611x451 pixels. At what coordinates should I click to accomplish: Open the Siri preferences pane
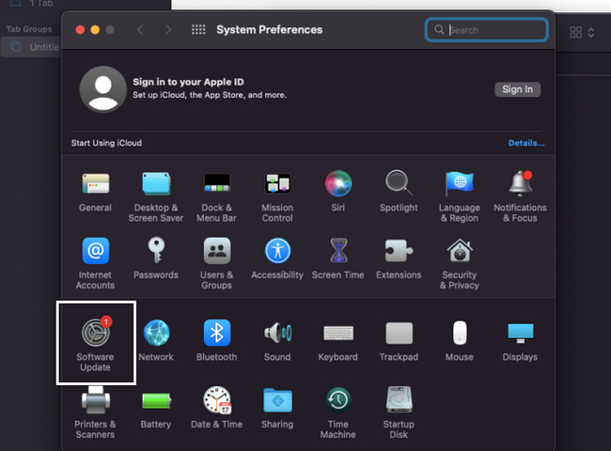tap(338, 192)
